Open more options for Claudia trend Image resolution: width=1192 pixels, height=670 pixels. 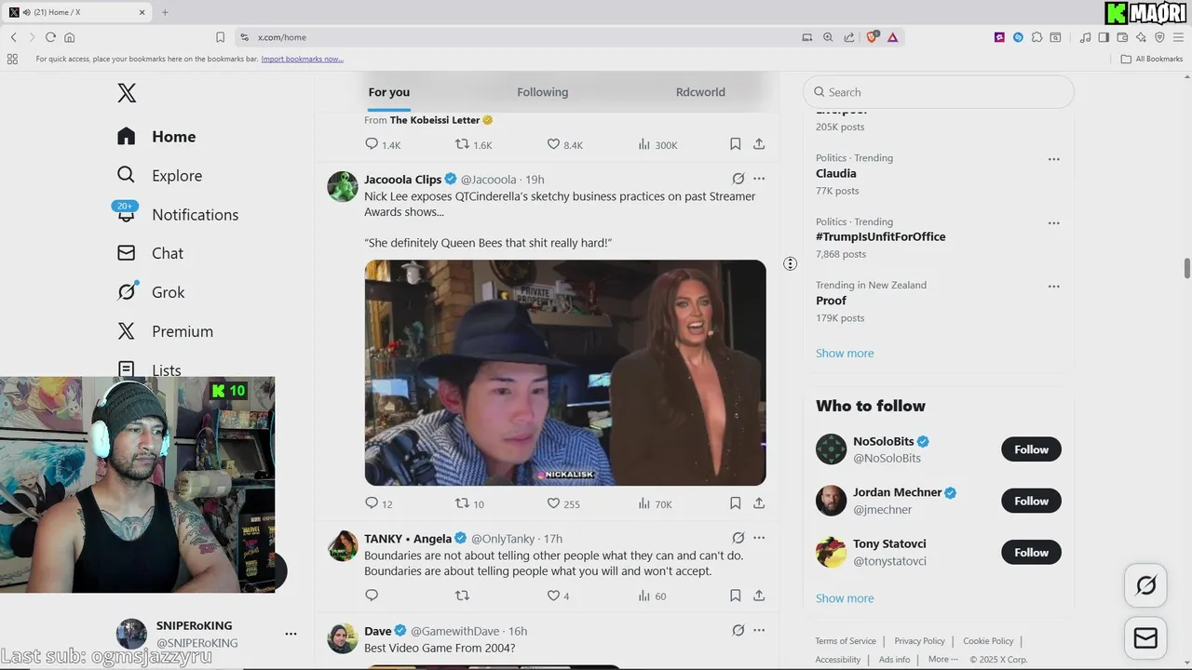coord(1053,159)
